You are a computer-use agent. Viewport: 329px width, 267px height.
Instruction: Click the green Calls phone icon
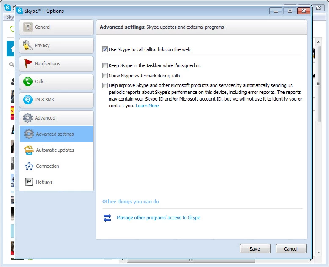28,82
